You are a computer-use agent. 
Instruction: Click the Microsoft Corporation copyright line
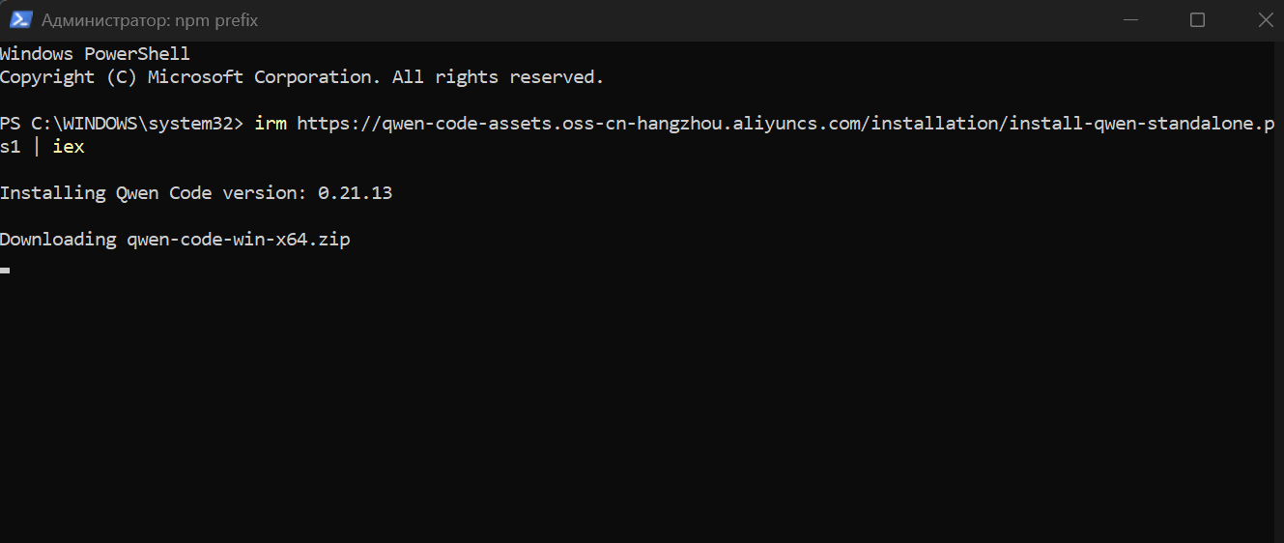click(301, 77)
